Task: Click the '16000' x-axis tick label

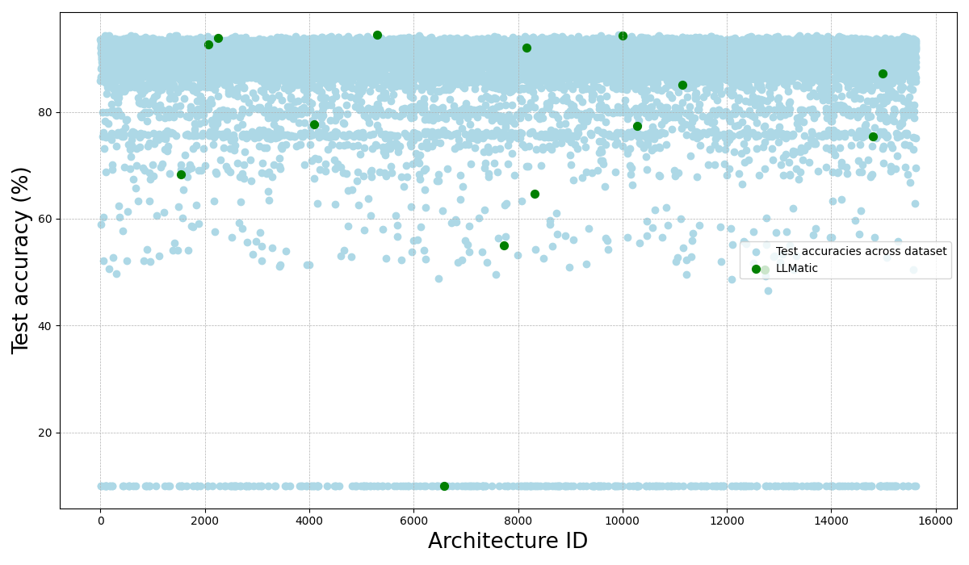Action: 934,521
